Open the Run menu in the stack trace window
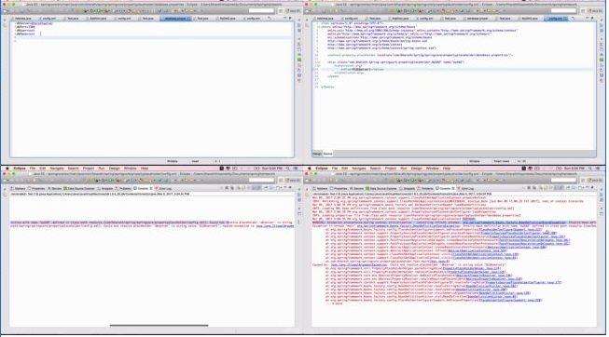Image resolution: width=609 pixels, height=337 pixels. (x=404, y=168)
